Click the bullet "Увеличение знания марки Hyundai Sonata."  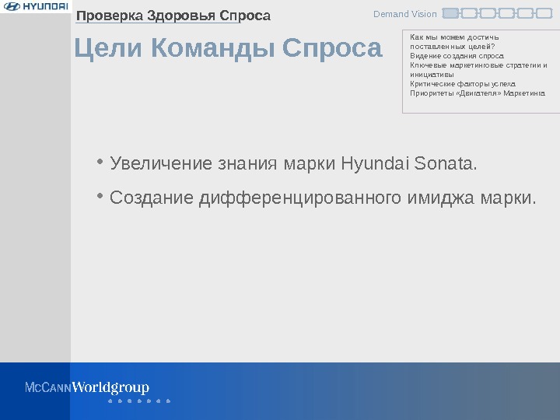pyautogui.click(x=293, y=163)
